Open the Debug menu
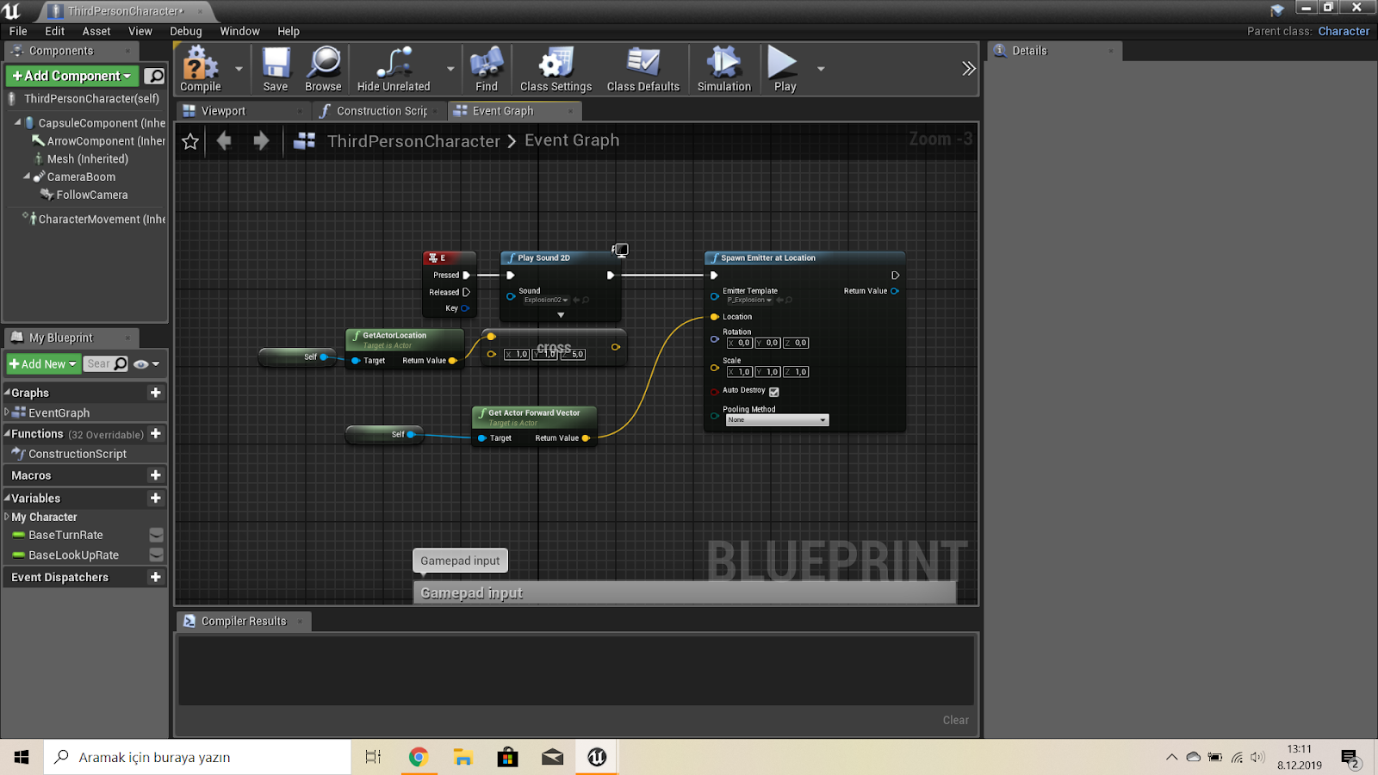 pyautogui.click(x=186, y=31)
